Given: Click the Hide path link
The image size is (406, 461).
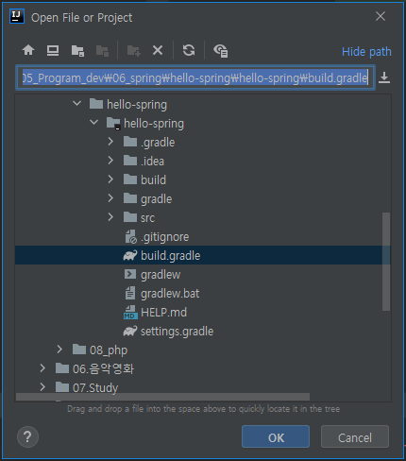Looking at the screenshot, I should pyautogui.click(x=366, y=52).
